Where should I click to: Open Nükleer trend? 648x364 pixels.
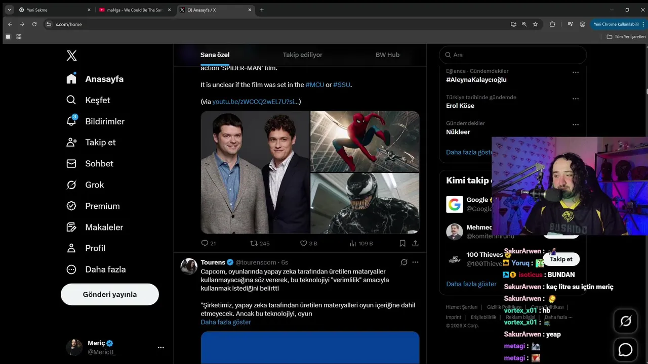(458, 132)
